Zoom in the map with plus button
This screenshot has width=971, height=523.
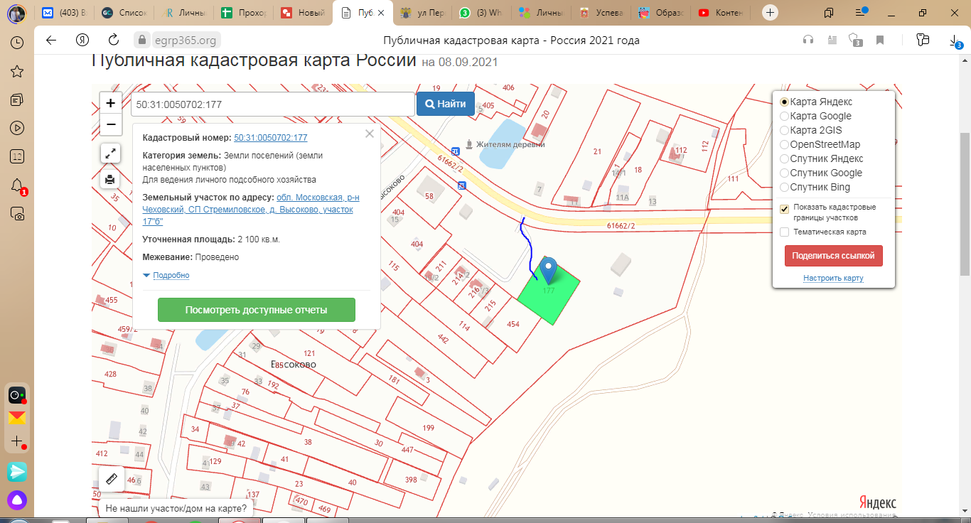(x=111, y=103)
